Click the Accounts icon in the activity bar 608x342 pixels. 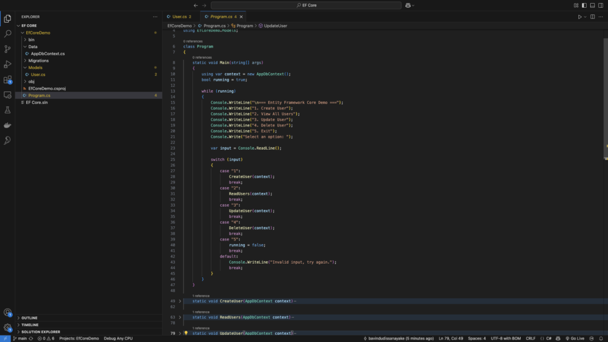point(7,312)
